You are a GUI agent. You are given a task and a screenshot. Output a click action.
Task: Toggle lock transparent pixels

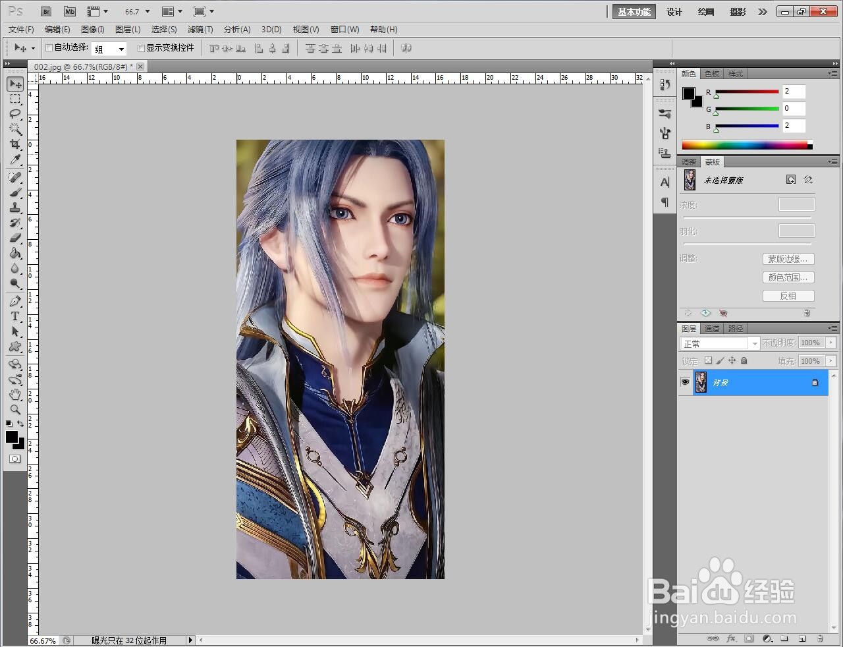coord(708,360)
